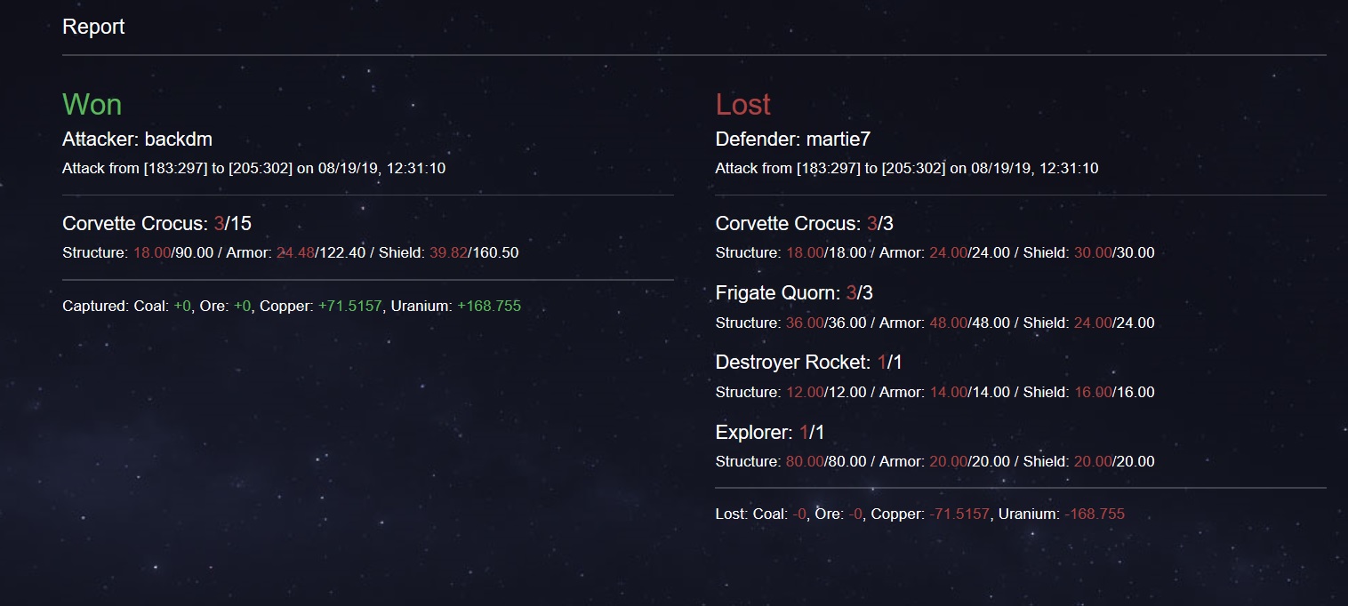Select the green Won result heading
Image resolution: width=1348 pixels, height=606 pixels.
click(x=92, y=105)
